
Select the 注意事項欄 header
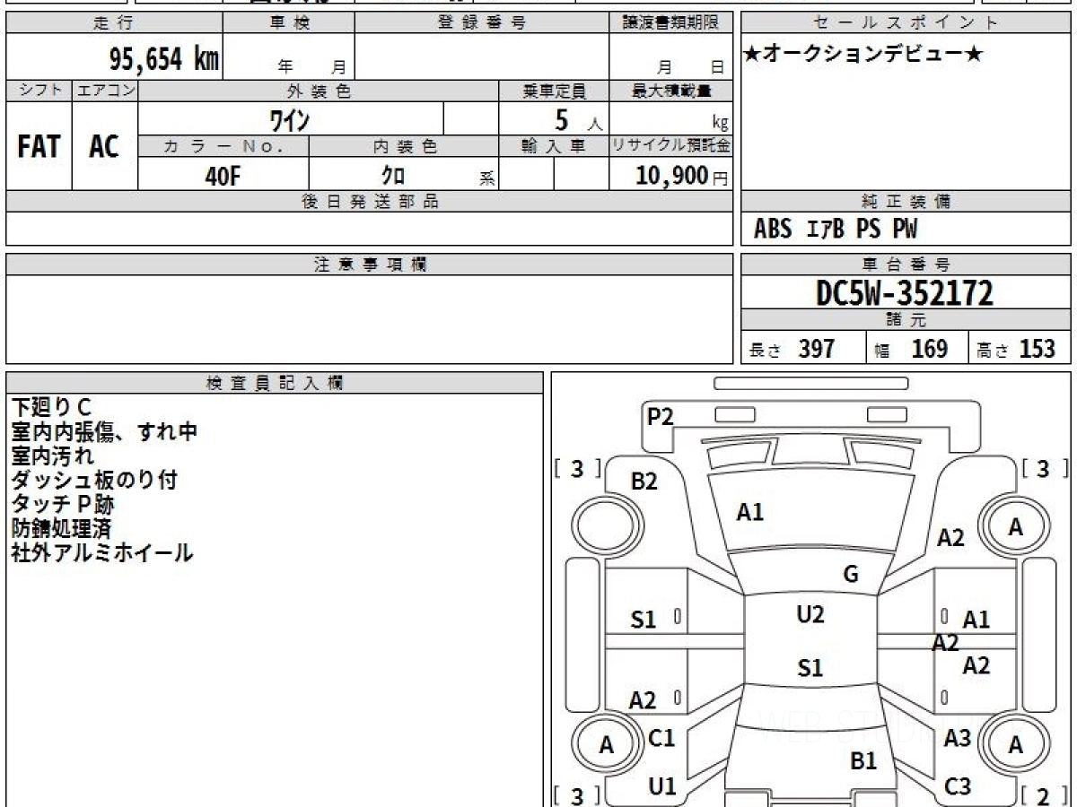coord(369,265)
